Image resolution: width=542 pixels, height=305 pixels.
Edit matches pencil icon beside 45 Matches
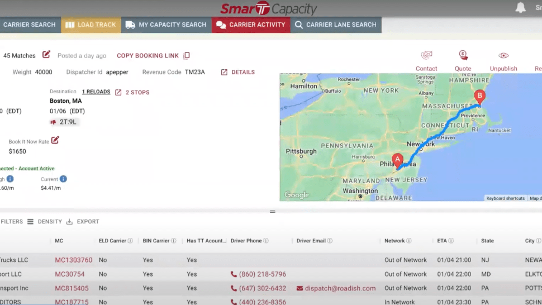[x=46, y=55]
